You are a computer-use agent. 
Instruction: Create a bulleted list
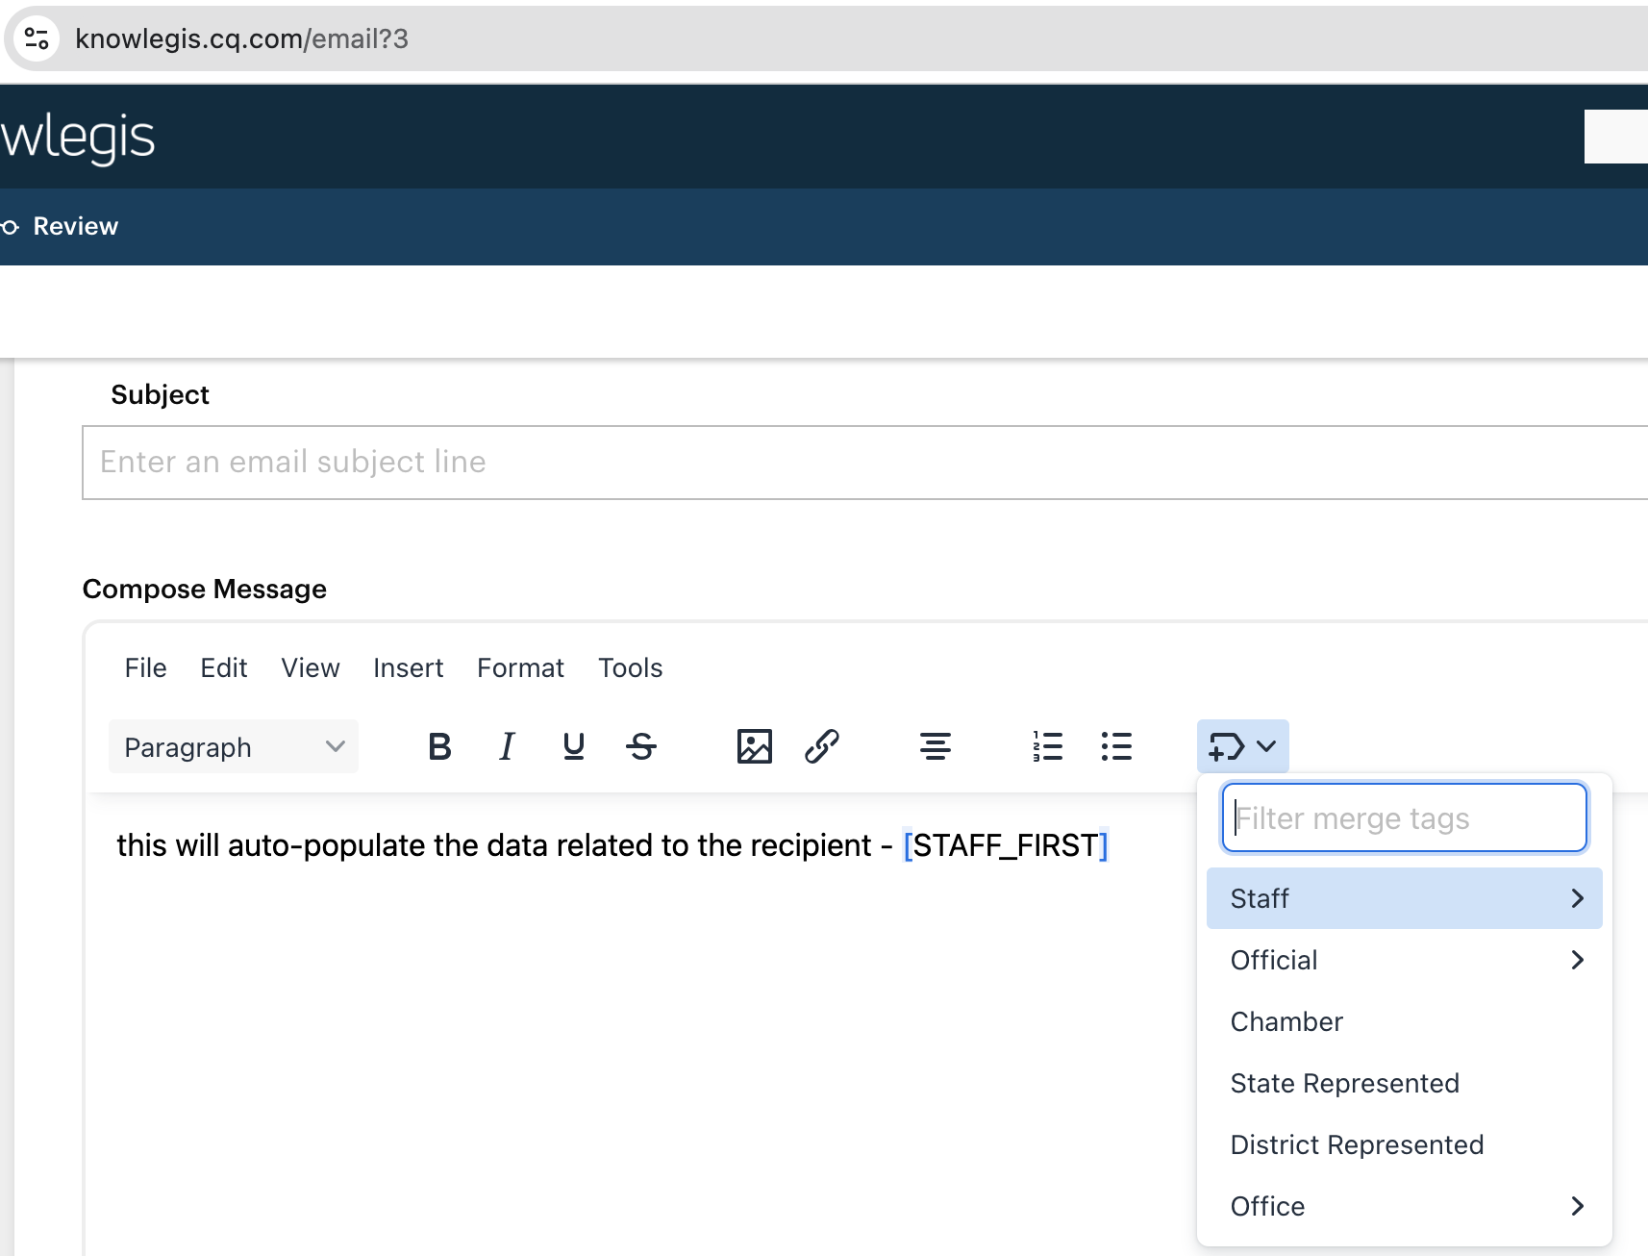(x=1115, y=746)
